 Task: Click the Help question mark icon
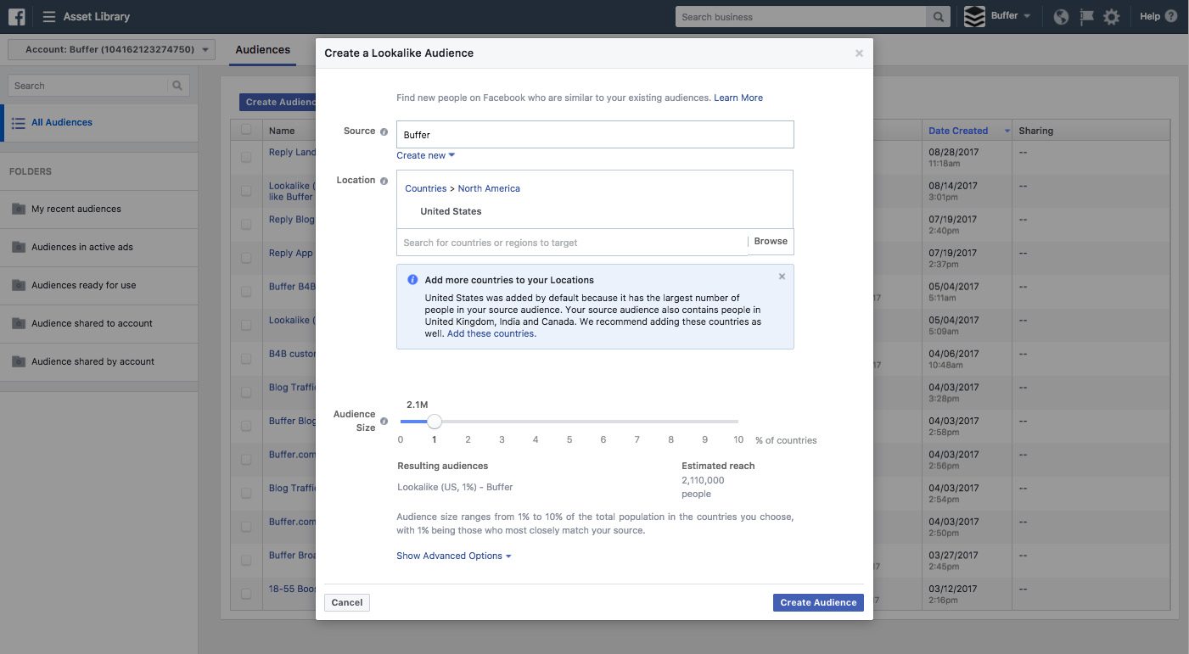(1171, 16)
